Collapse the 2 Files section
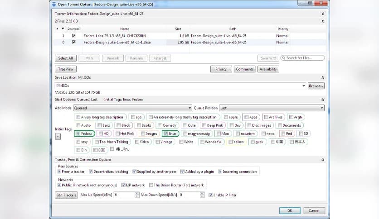 [323, 21]
